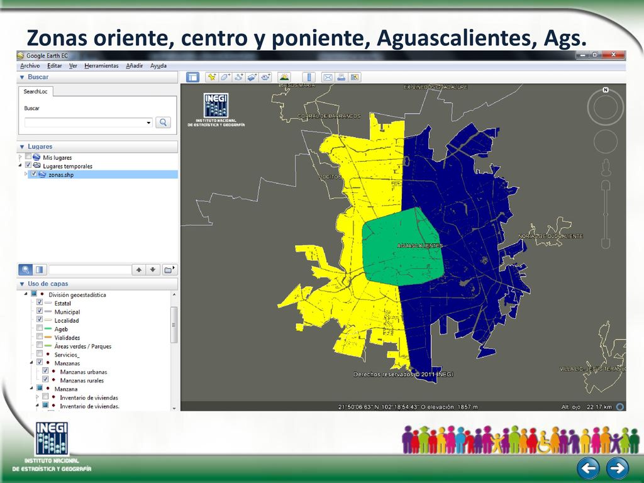Image resolution: width=644 pixels, height=483 pixels.
Task: Click the magnifier search button beside Buscar field
Action: (163, 123)
